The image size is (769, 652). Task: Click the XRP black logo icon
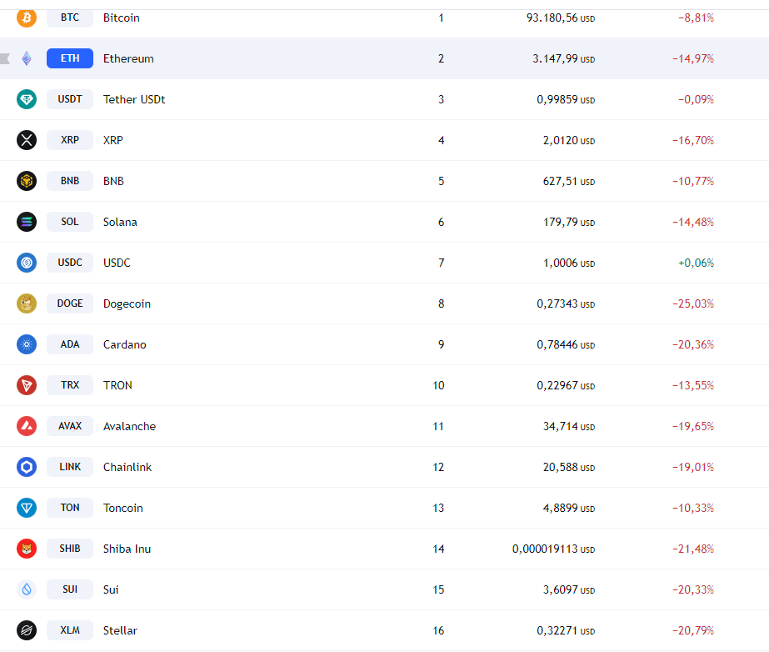click(27, 140)
